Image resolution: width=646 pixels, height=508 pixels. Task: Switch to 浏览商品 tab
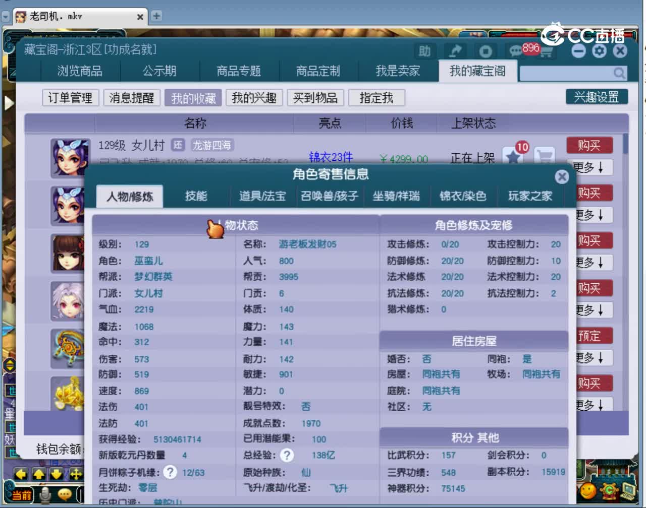pos(80,71)
